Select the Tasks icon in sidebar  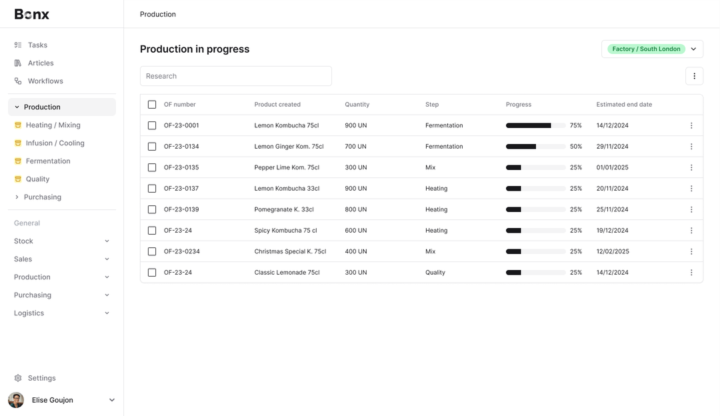click(19, 45)
